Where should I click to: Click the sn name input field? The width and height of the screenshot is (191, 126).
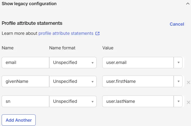(25, 101)
